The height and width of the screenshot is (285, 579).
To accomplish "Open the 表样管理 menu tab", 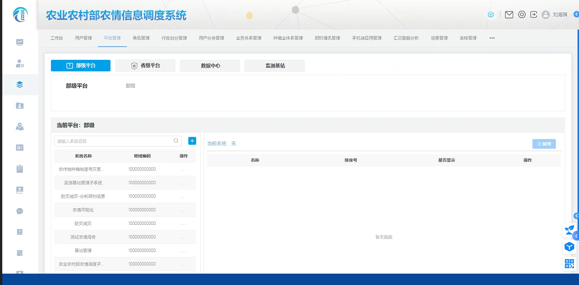I will (x=468, y=38).
